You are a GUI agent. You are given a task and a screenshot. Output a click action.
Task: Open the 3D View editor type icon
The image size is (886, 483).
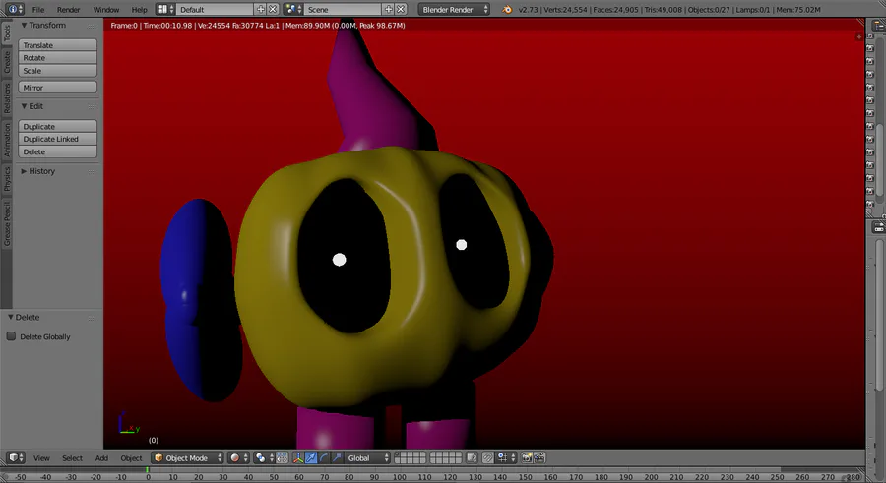tap(15, 457)
